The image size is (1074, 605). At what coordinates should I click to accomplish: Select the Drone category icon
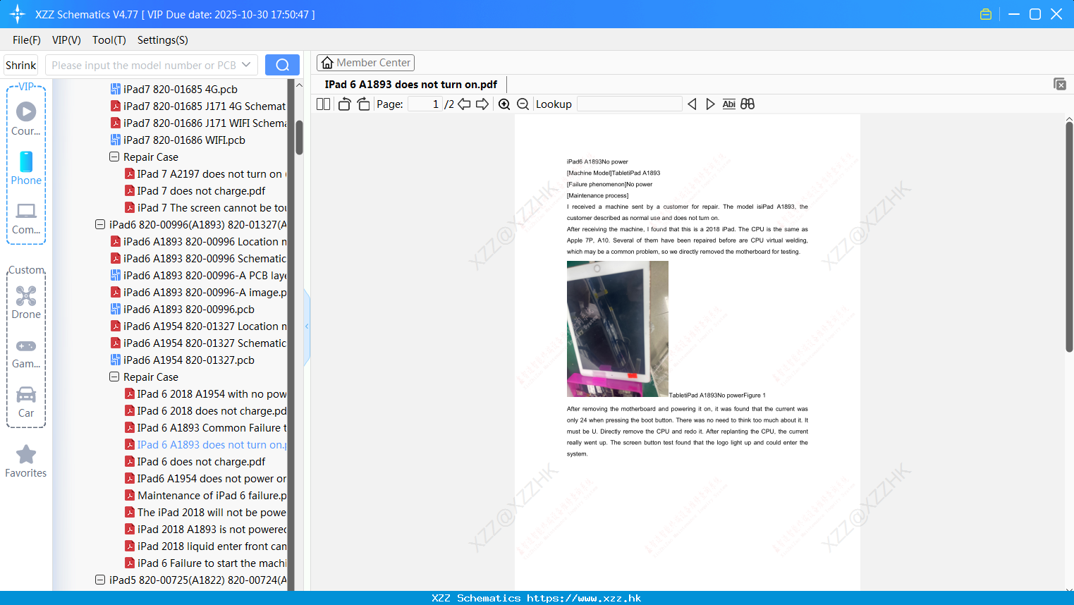(x=26, y=302)
